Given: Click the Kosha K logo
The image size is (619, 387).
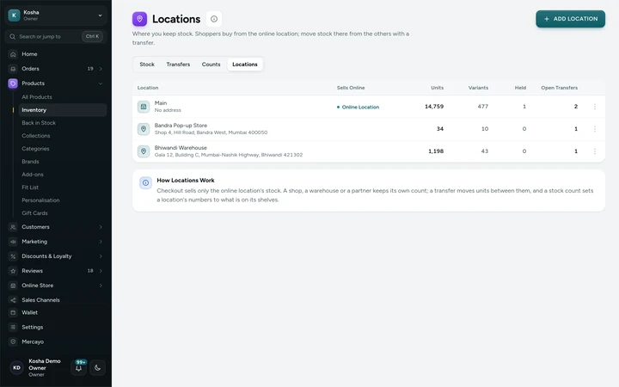Looking at the screenshot, I should click(x=15, y=15).
